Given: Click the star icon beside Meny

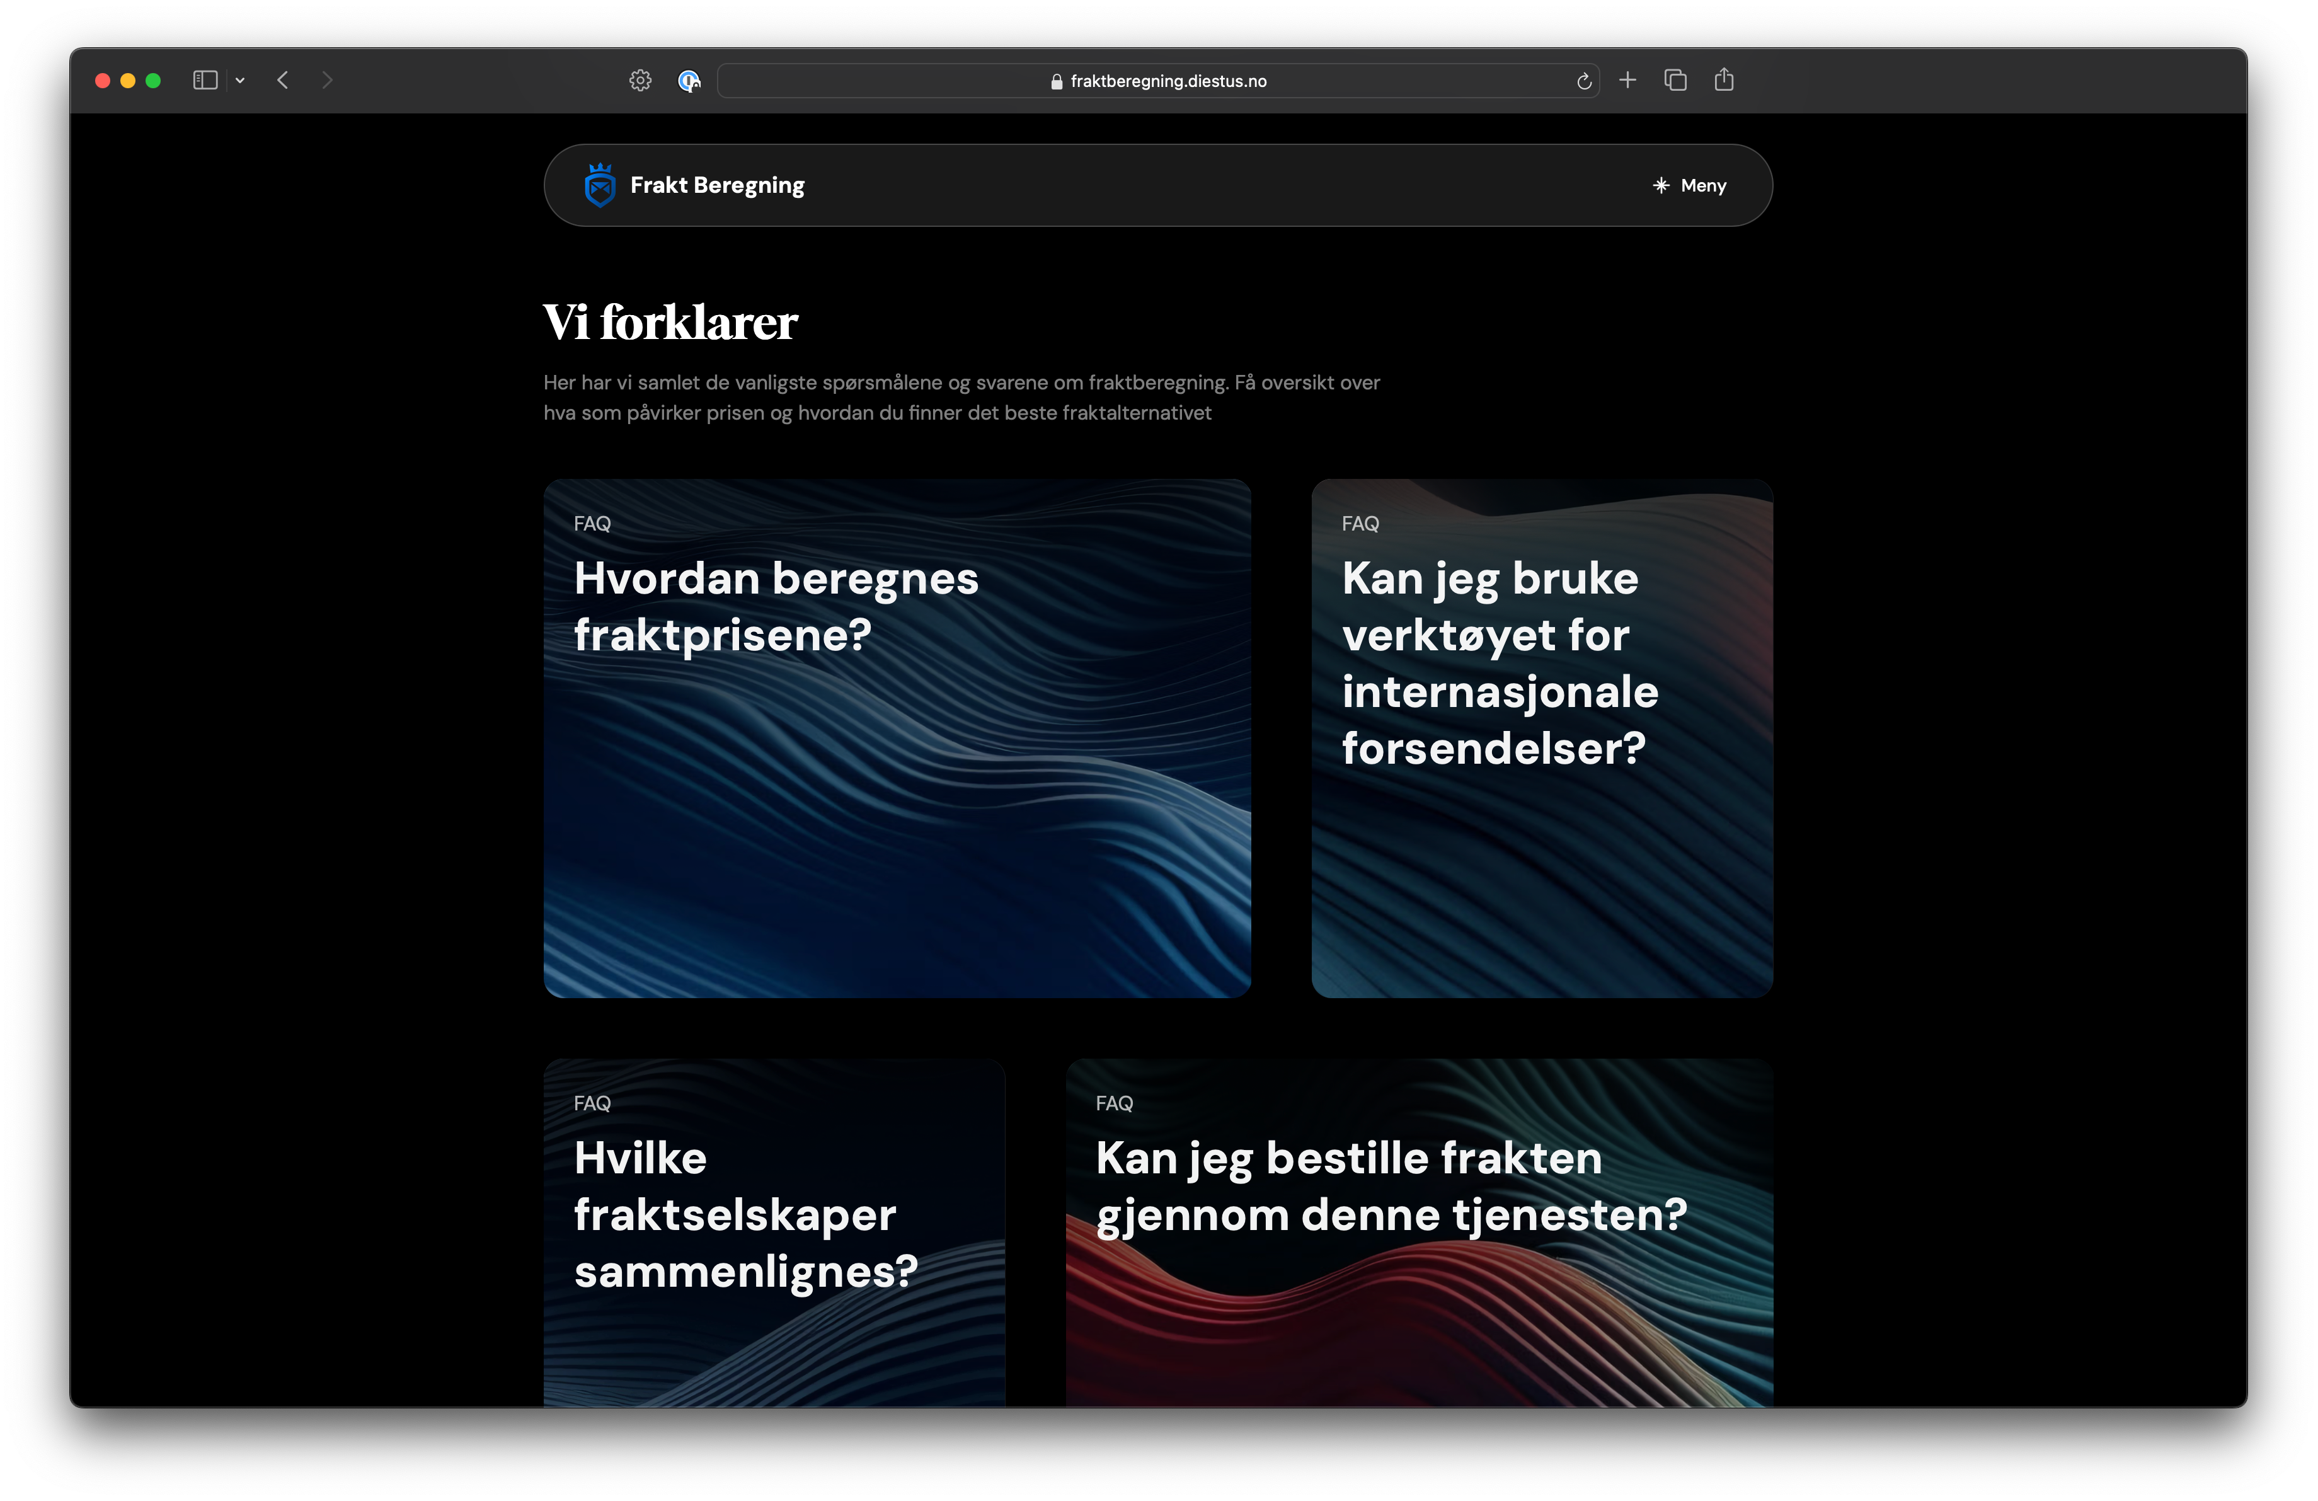Looking at the screenshot, I should click(1661, 185).
